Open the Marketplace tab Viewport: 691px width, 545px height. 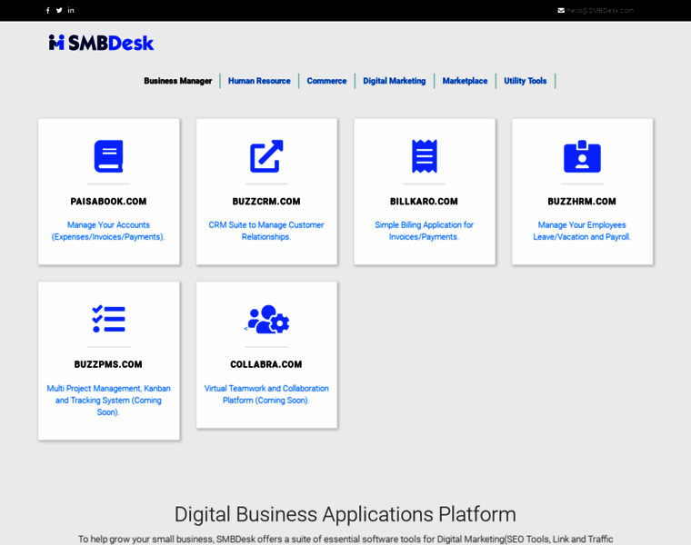pos(465,81)
